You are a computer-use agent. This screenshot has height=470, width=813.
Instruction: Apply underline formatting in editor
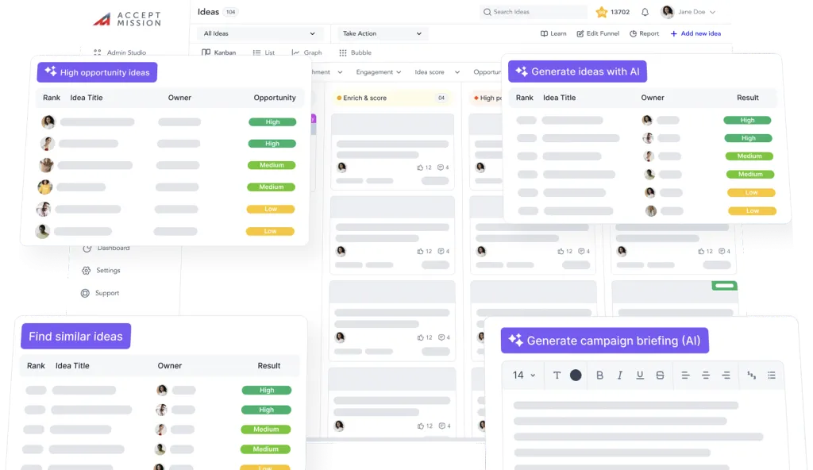[639, 376]
